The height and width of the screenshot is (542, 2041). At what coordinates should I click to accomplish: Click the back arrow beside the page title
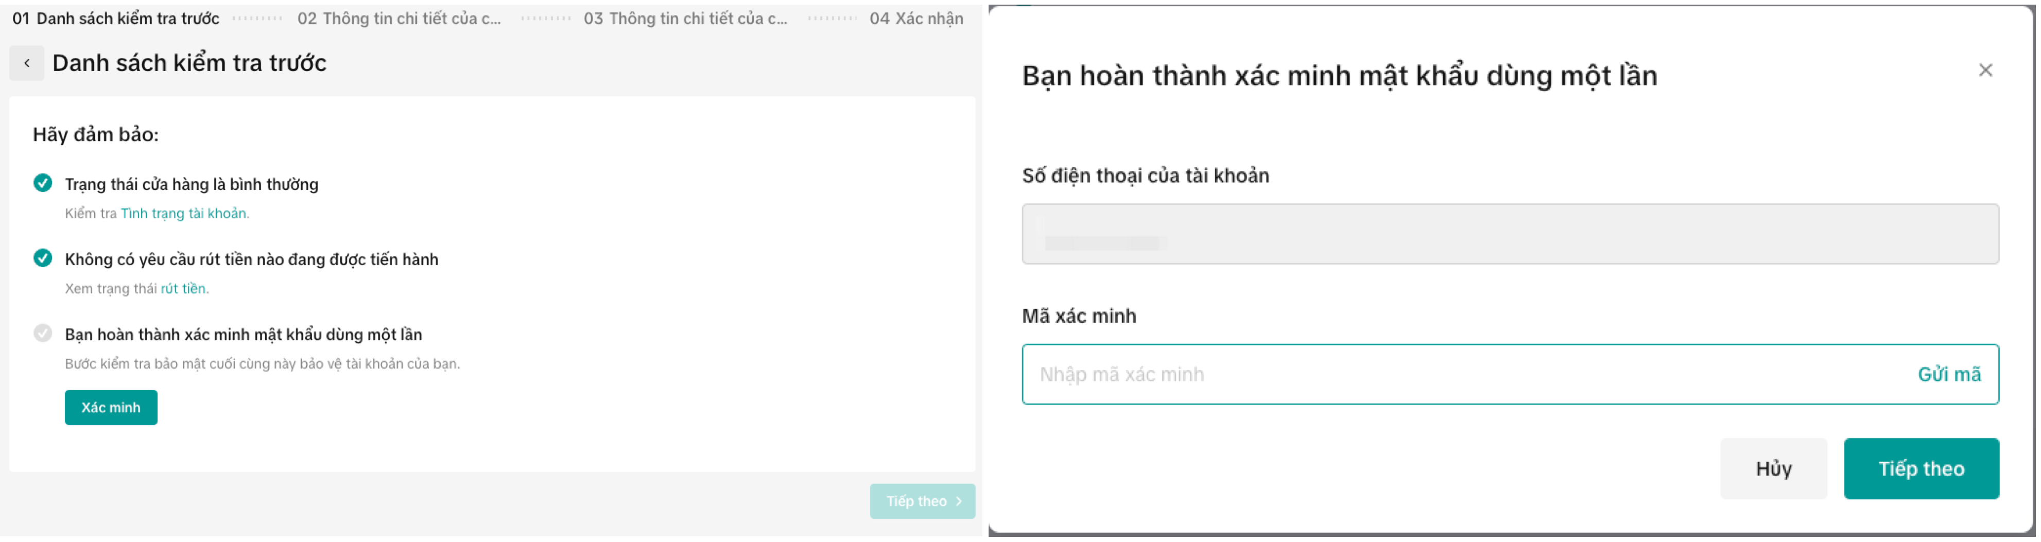(27, 63)
